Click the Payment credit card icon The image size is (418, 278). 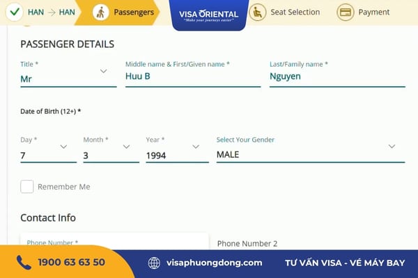[x=346, y=13]
